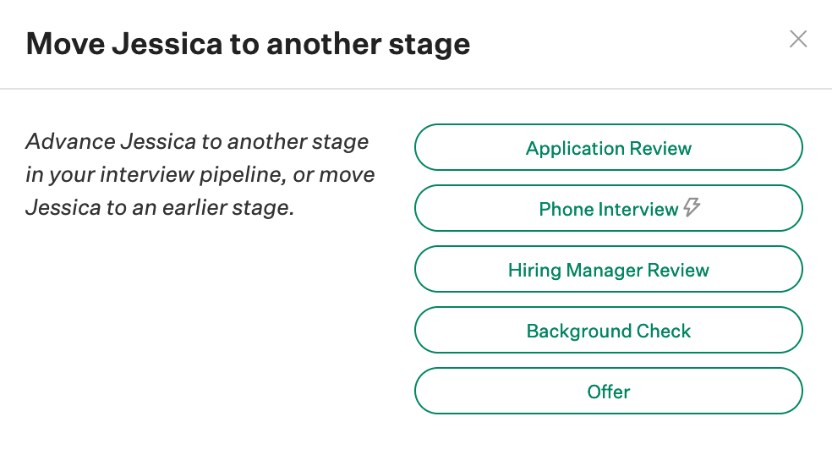Click the 'Hiring Manager Review' text label
The height and width of the screenshot is (455, 832).
pos(609,271)
